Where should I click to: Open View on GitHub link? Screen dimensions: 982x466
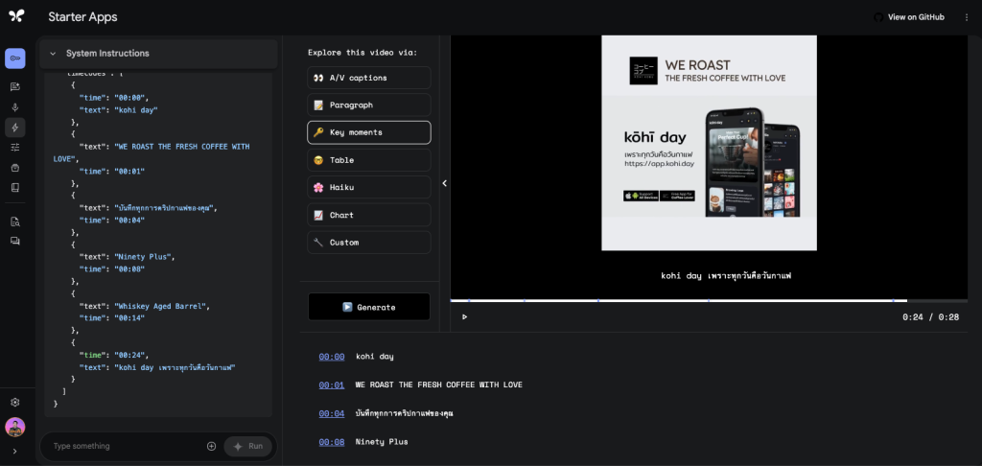(909, 17)
